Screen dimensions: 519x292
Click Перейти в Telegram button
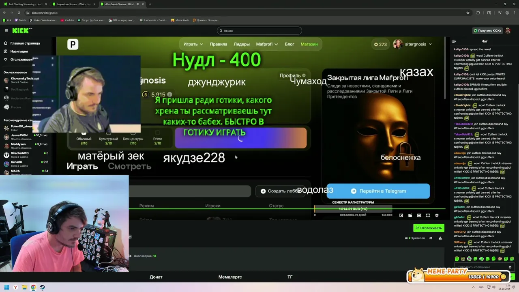coord(378,191)
